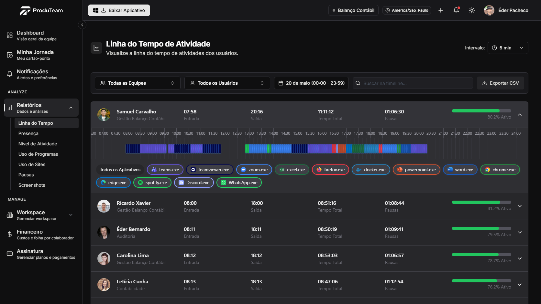Select Todos os Aplicativos chip

coord(120,170)
